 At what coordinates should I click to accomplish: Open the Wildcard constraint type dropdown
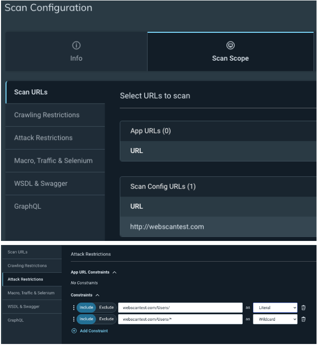coord(276,319)
